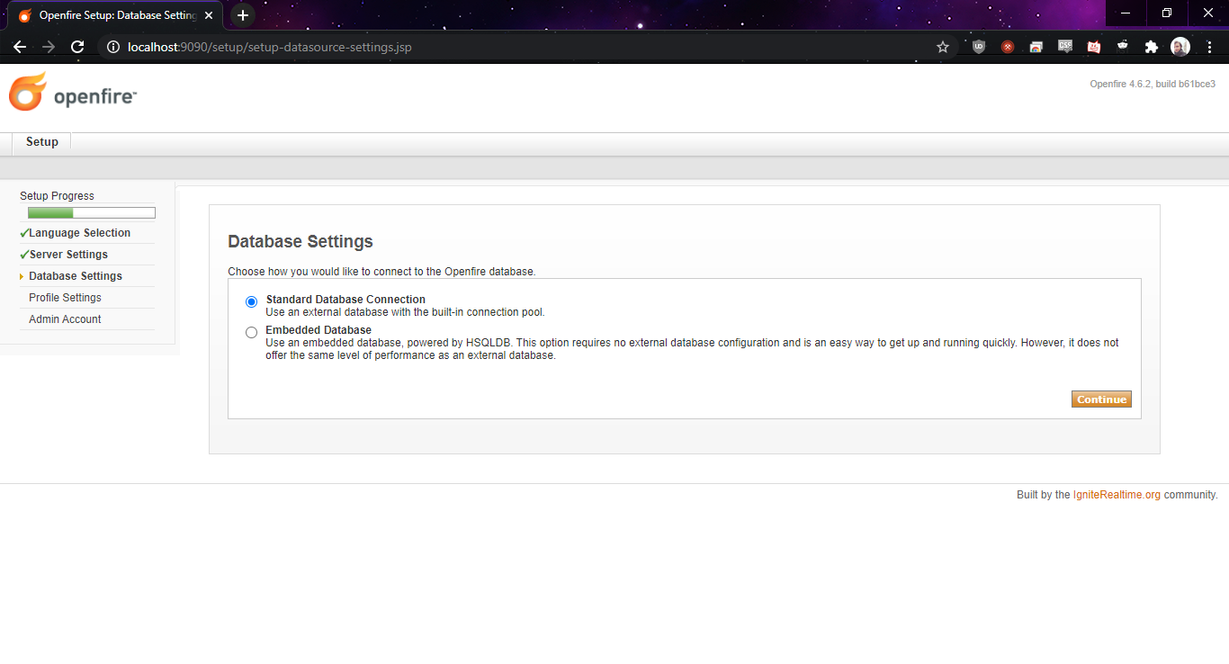Click the Standard Database Connection label

point(345,300)
